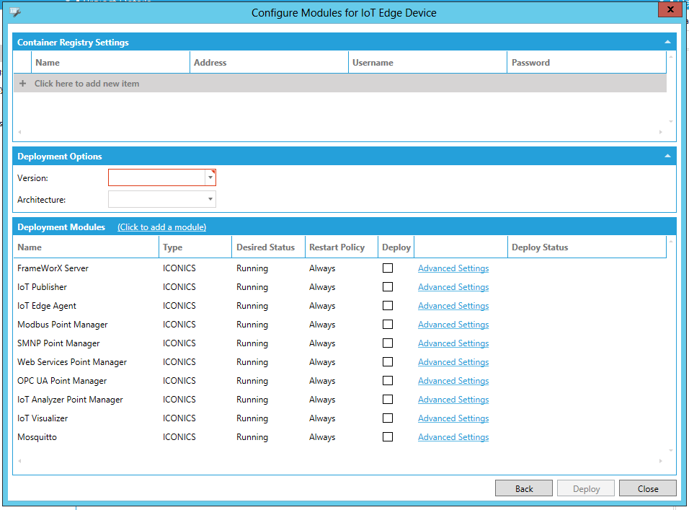The height and width of the screenshot is (510, 689).
Task: Click the plus icon to add registry item
Action: click(23, 84)
